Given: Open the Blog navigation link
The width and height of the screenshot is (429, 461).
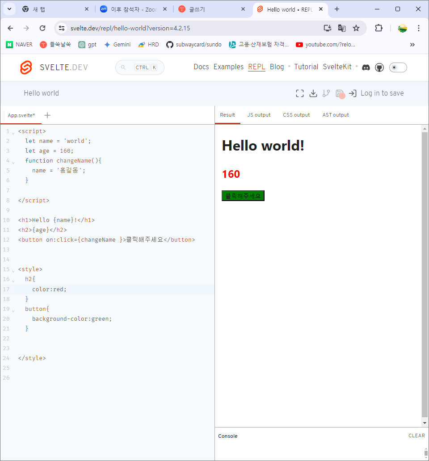Looking at the screenshot, I should 277,67.
